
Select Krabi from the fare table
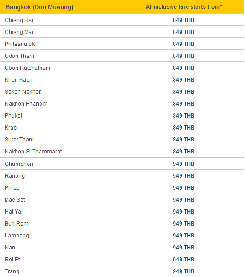pyautogui.click(x=11, y=128)
